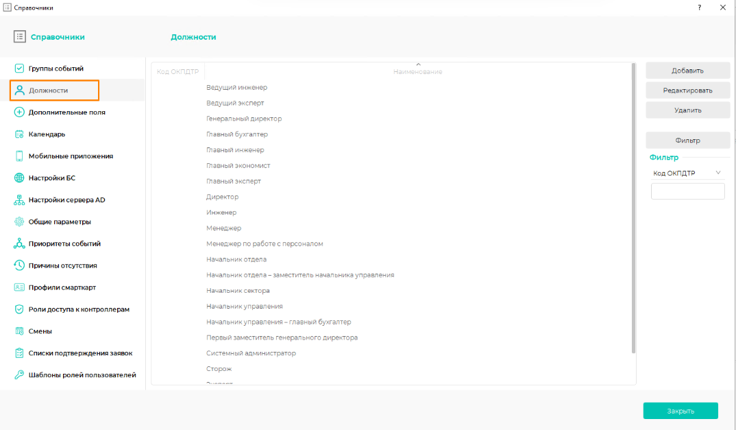Click the Календарь calendar icon in sidebar

click(x=19, y=134)
